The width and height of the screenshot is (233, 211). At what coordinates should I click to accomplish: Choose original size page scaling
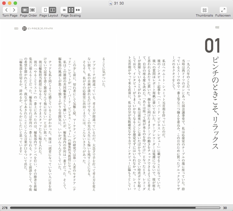64,10
